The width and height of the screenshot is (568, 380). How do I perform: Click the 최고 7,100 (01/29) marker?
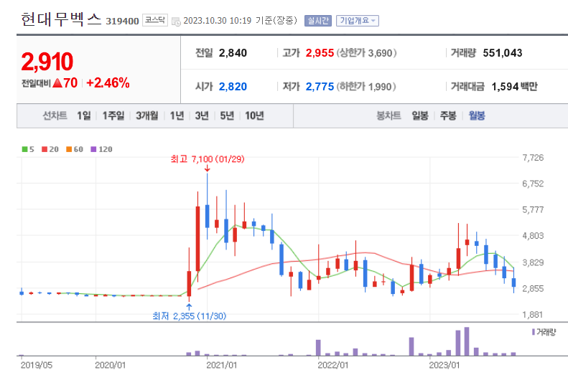tap(208, 159)
